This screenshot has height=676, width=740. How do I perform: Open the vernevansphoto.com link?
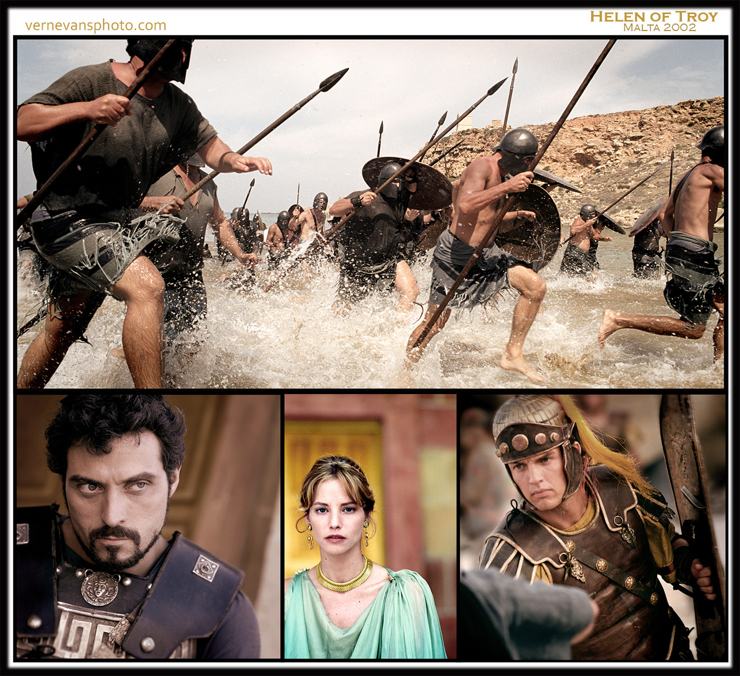[96, 26]
